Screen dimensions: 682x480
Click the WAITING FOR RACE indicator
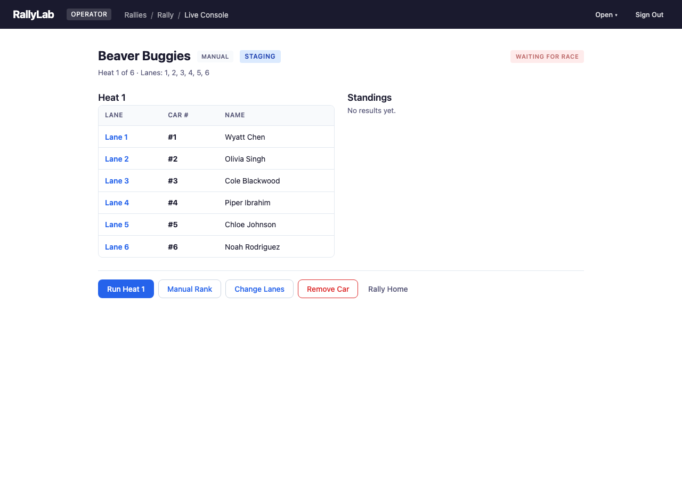(547, 56)
